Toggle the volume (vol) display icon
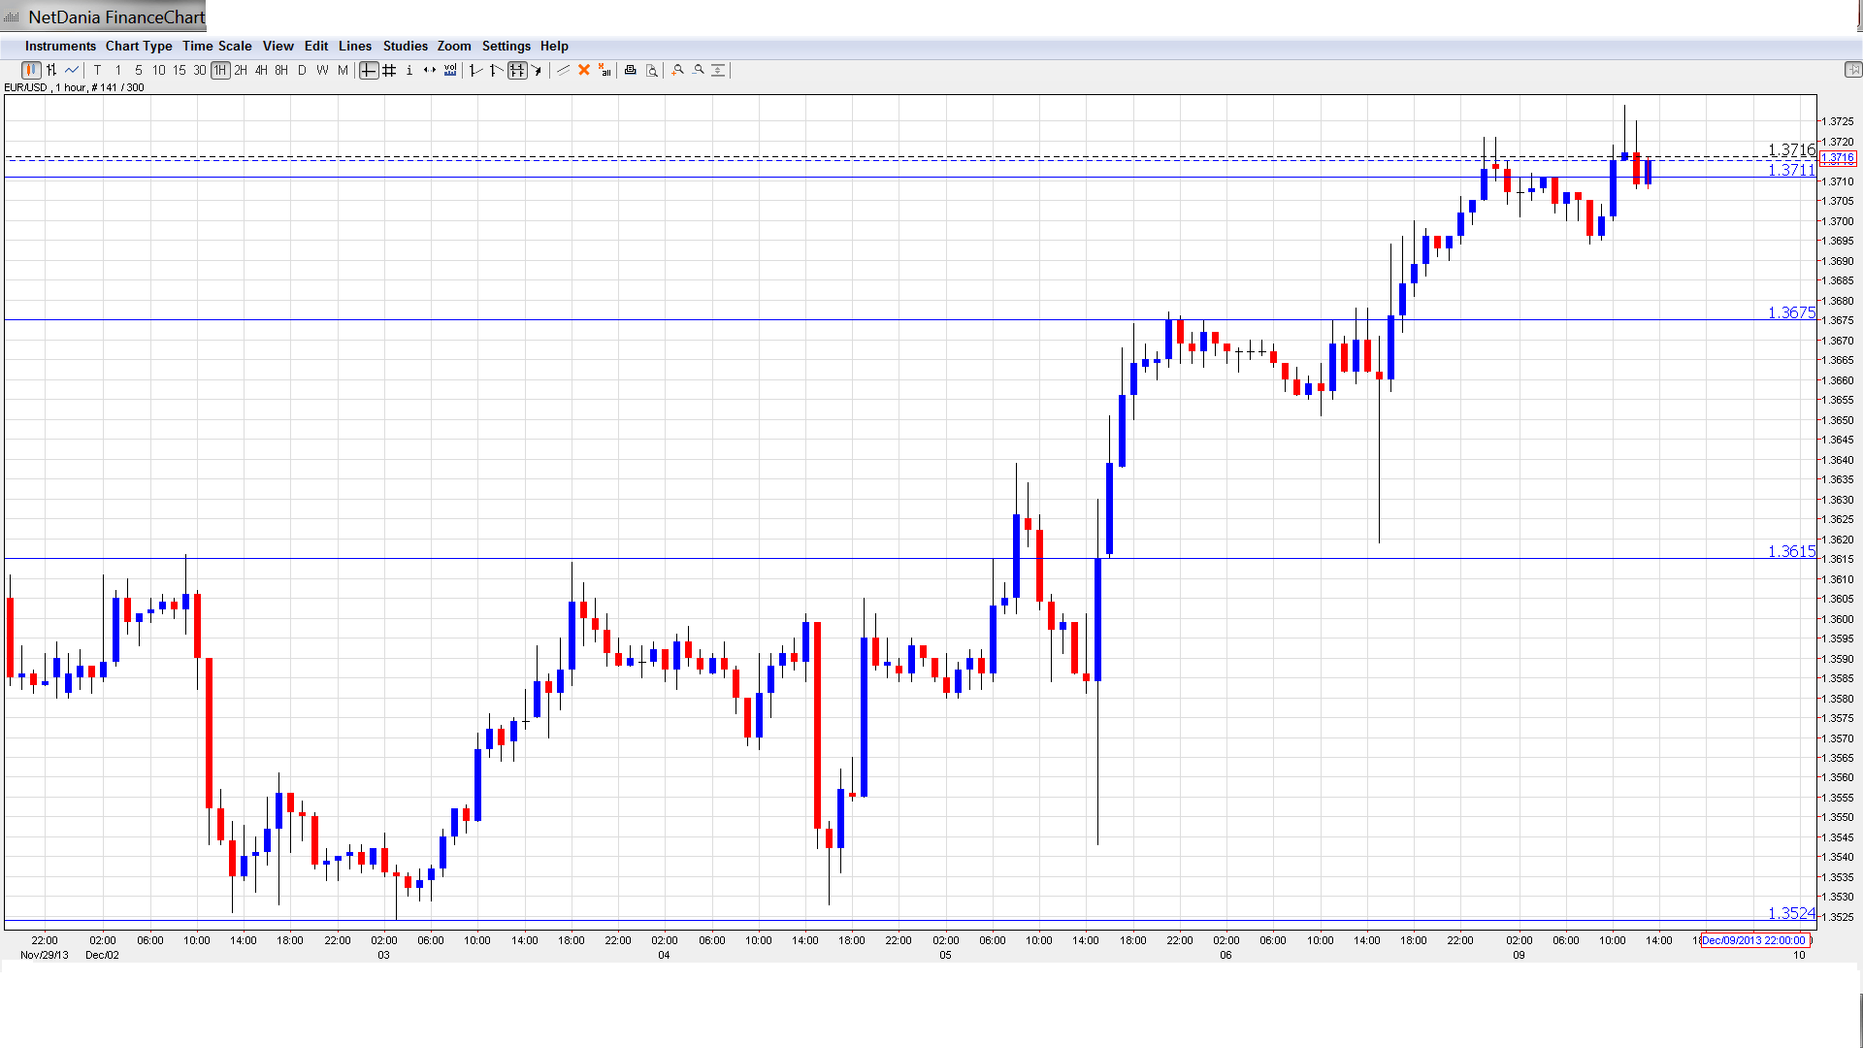Image resolution: width=1863 pixels, height=1048 pixels. (x=450, y=70)
